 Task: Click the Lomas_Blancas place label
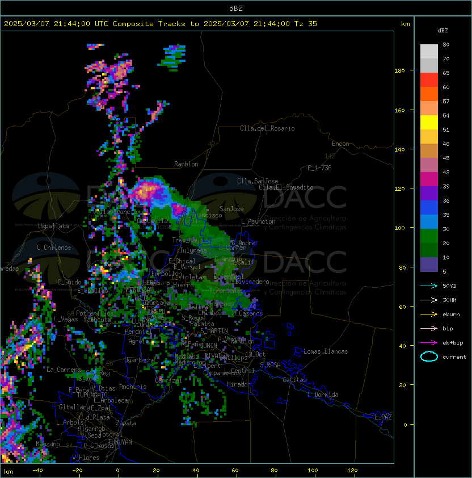[326, 351]
